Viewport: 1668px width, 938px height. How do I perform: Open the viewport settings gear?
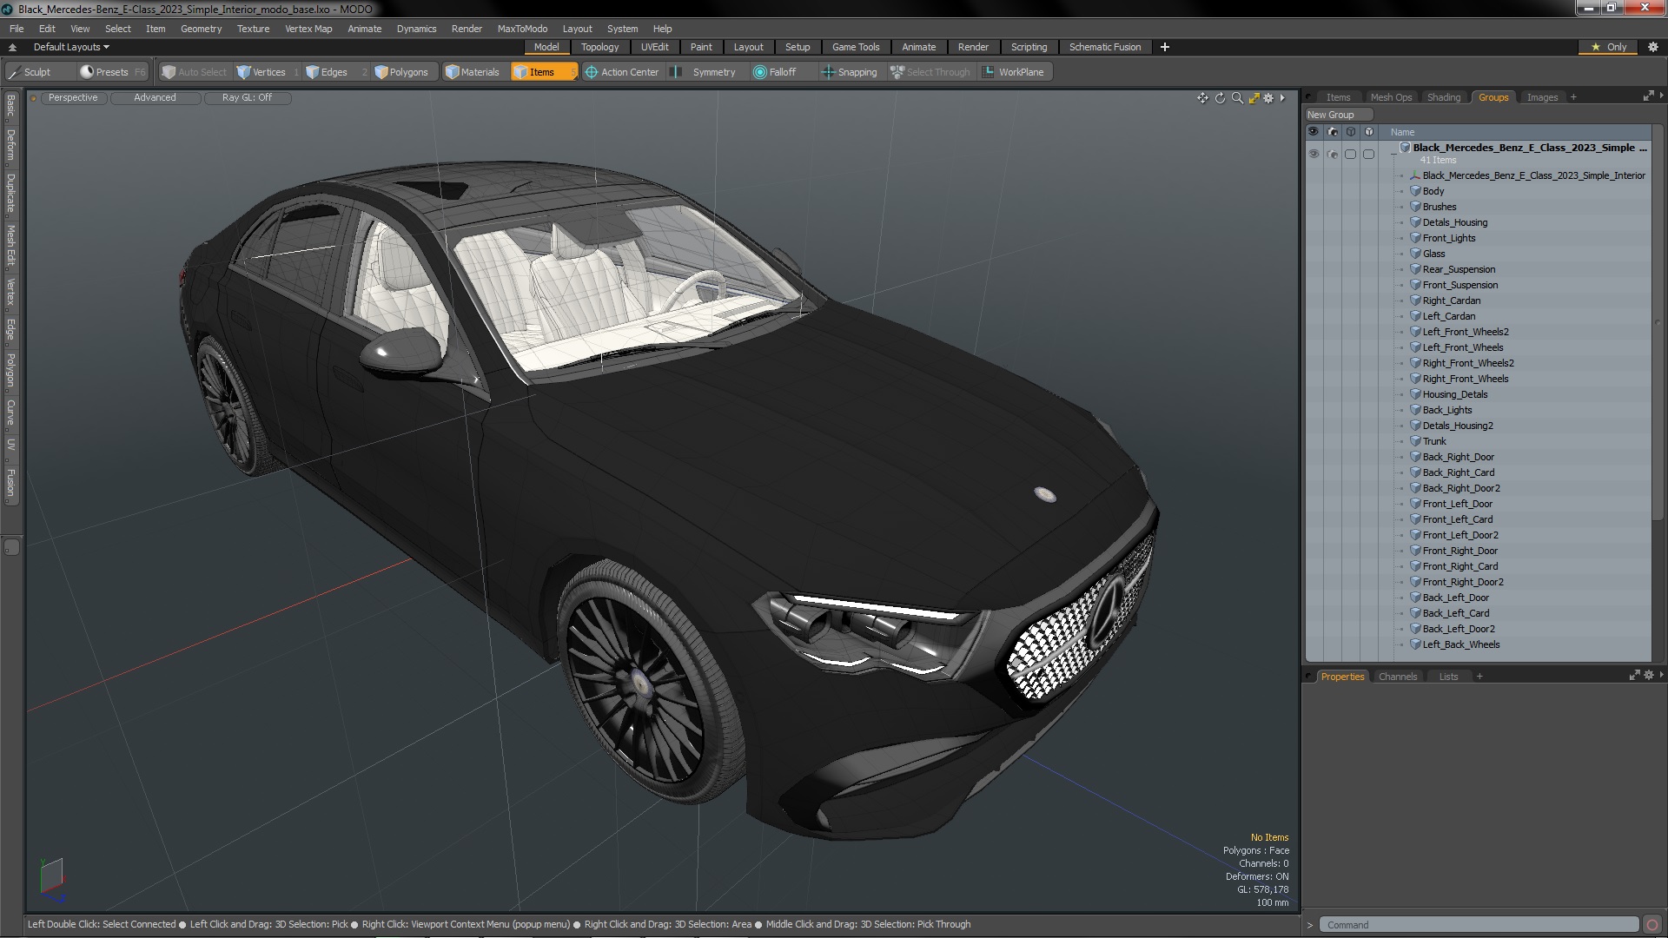pyautogui.click(x=1268, y=98)
